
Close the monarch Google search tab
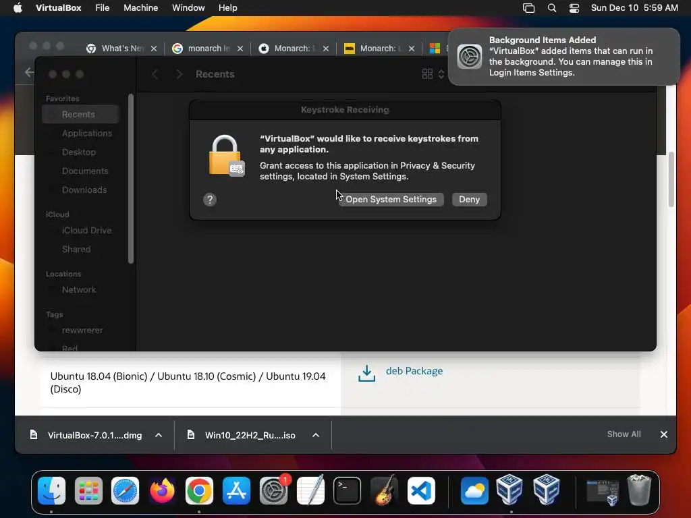(x=240, y=49)
